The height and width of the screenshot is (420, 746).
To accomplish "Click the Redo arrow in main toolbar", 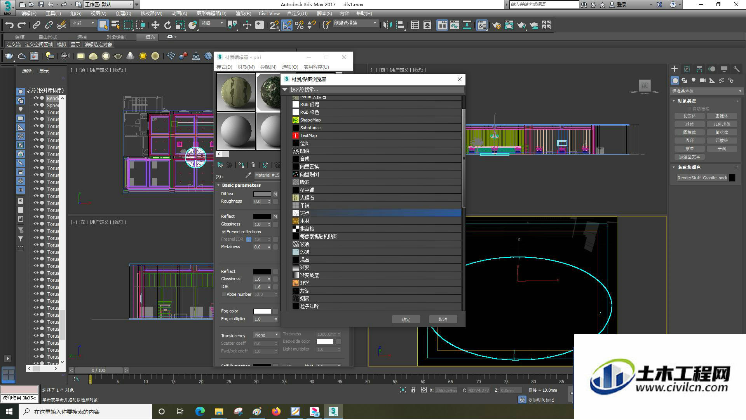I will 22,25.
